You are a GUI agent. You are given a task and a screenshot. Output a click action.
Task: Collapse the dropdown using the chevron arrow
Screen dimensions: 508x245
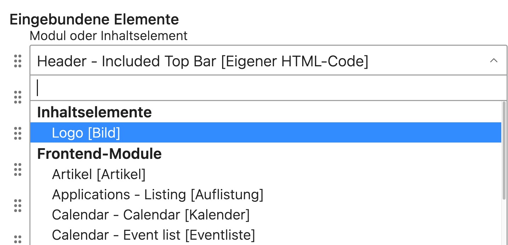(493, 61)
